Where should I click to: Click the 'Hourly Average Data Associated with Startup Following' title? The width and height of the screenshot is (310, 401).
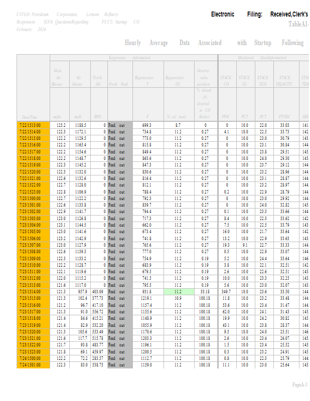point(214,43)
